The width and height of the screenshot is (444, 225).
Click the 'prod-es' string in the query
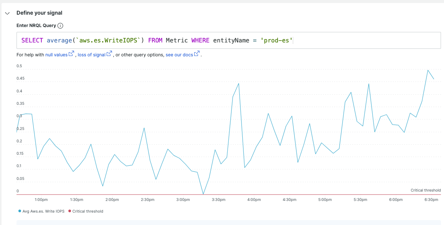(x=276, y=41)
